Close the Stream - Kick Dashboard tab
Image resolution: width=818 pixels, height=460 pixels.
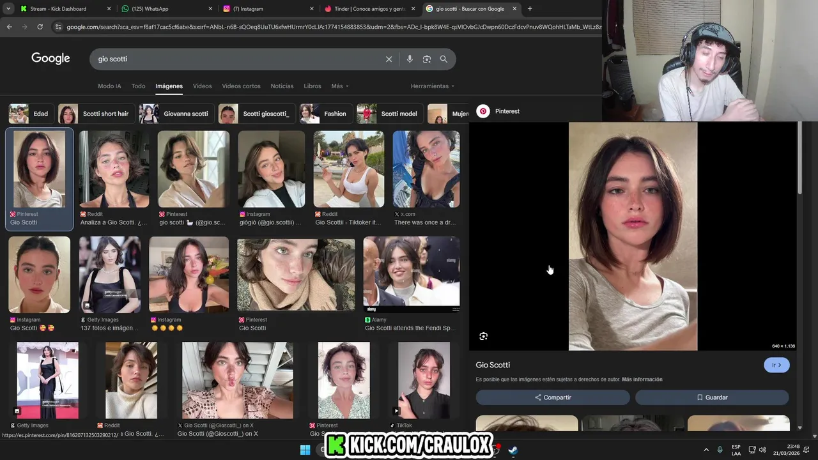109,9
